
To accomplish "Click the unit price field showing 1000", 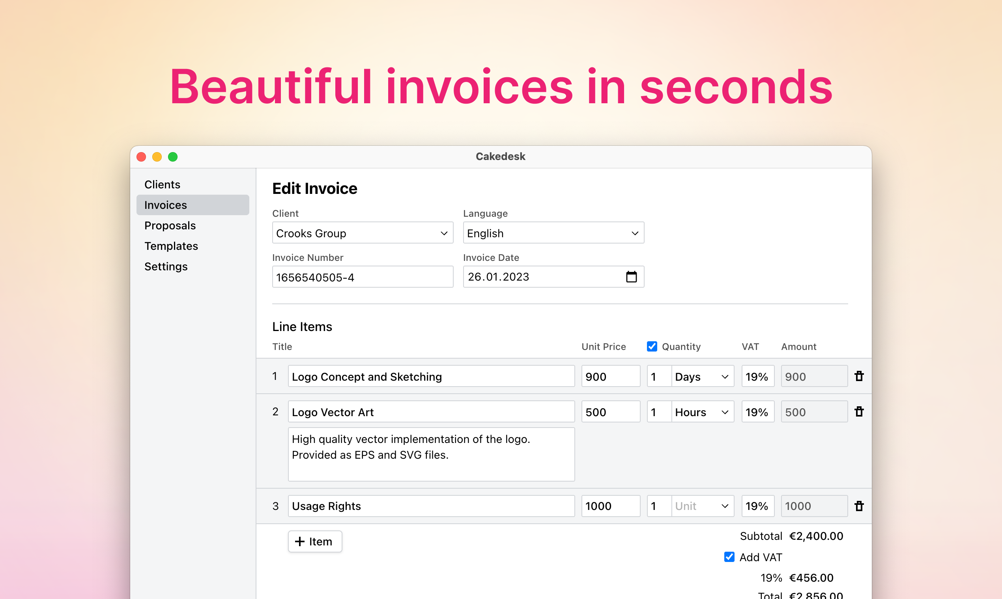I will [611, 506].
